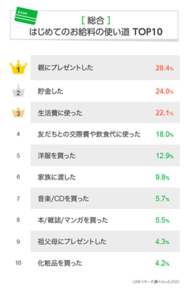Click the 家族に渡した entry
The height and width of the screenshot is (291, 189).
(x=56, y=177)
